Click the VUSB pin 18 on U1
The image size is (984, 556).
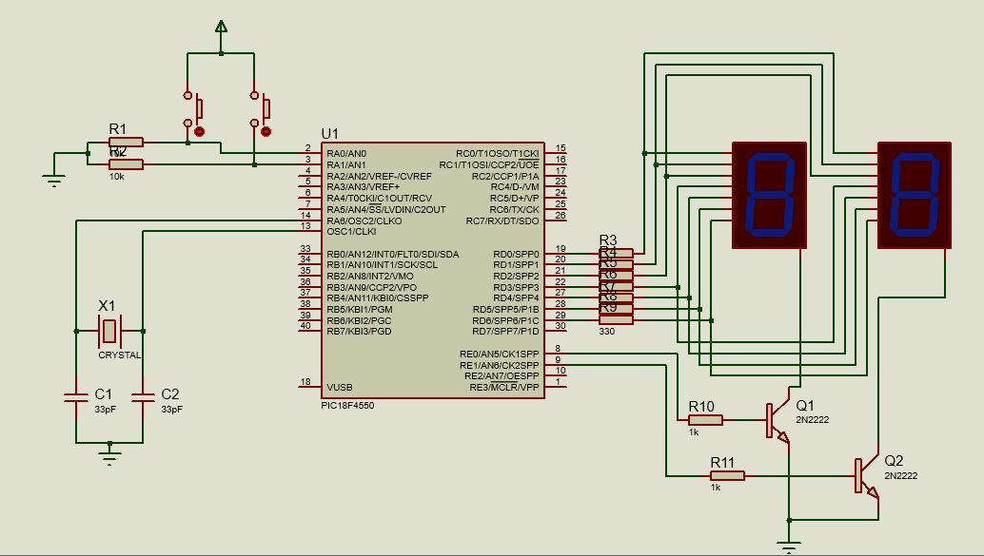(x=308, y=387)
